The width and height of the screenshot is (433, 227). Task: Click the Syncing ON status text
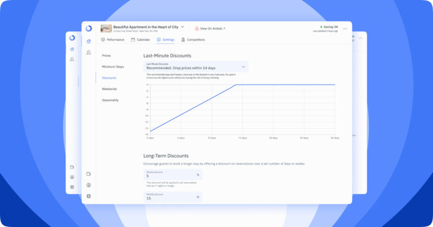click(330, 27)
